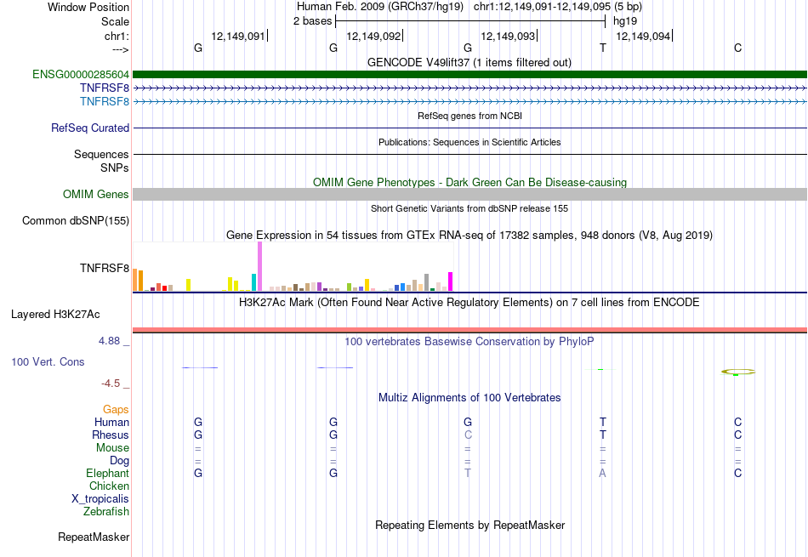Click the 2 bases scale bar text
The width and height of the screenshot is (808, 557).
(313, 21)
